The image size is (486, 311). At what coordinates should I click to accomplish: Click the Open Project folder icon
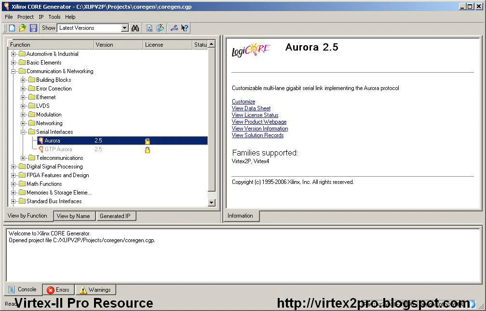click(22, 28)
